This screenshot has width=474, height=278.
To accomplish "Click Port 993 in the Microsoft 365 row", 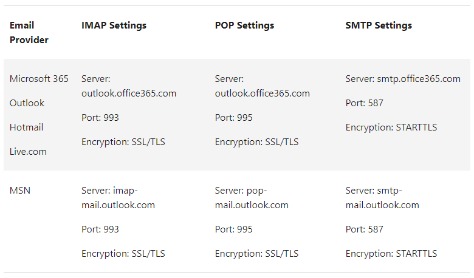I will coord(100,118).
